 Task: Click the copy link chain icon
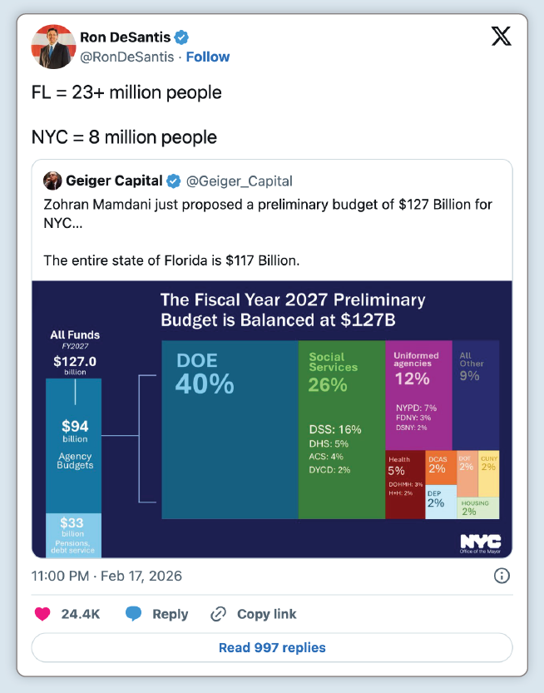(218, 614)
